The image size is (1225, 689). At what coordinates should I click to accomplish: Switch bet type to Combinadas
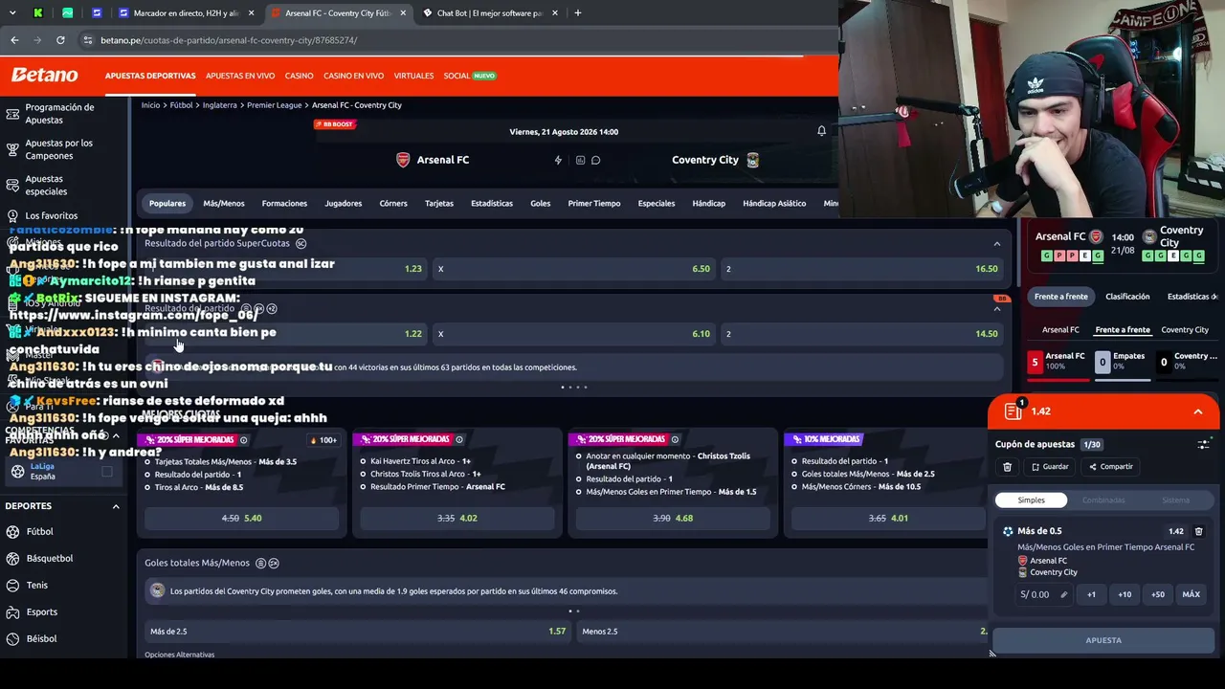click(x=1103, y=500)
